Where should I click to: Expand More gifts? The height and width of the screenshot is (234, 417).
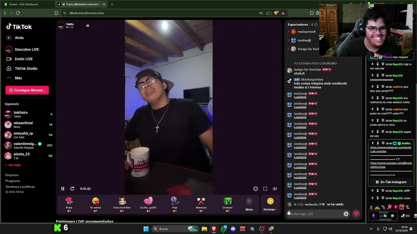(249, 205)
